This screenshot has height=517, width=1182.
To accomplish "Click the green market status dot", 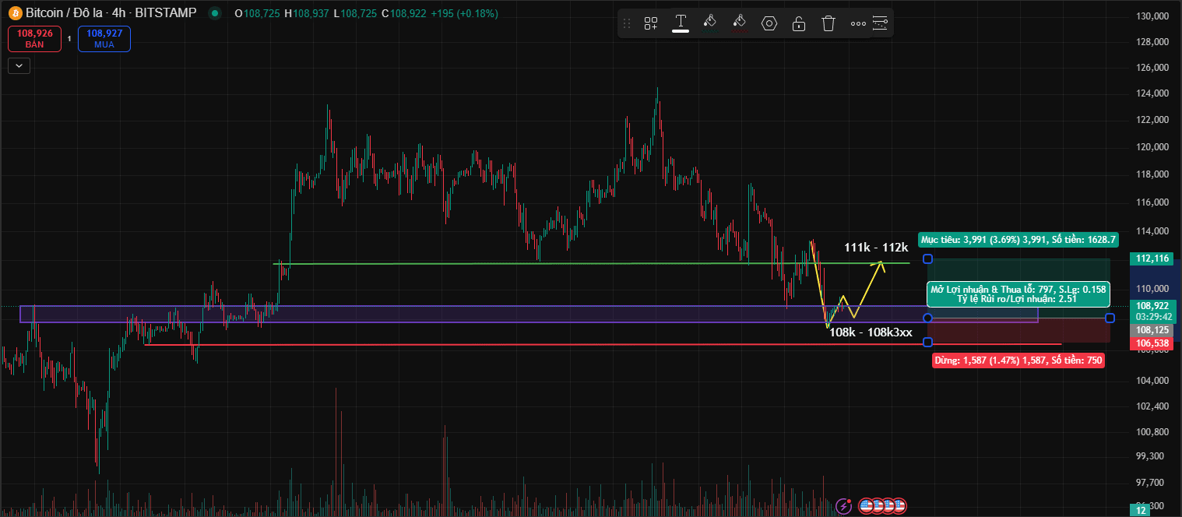I will point(215,13).
